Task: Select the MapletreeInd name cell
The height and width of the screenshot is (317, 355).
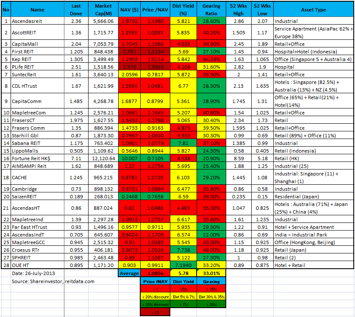Action: (37, 220)
